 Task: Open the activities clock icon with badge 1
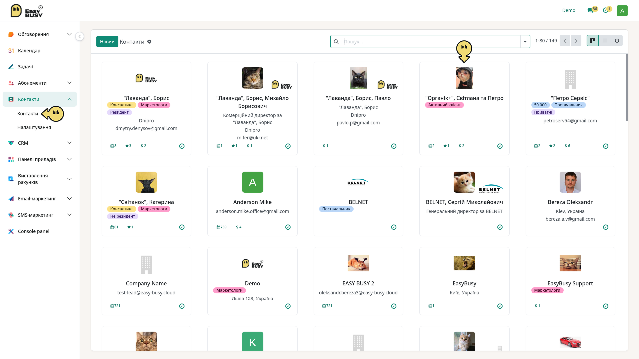click(607, 10)
